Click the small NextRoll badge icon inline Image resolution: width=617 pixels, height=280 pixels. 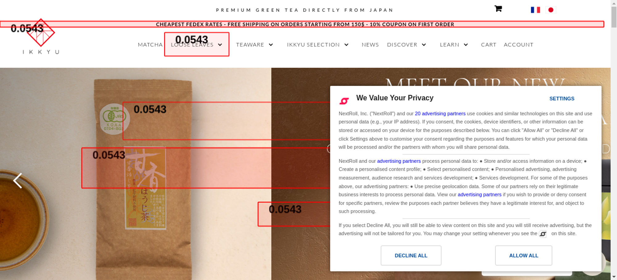[x=543, y=234]
